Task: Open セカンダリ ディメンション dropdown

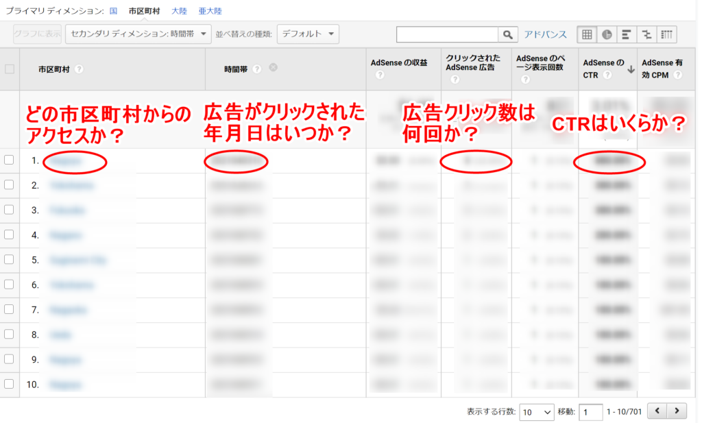Action: tap(138, 34)
